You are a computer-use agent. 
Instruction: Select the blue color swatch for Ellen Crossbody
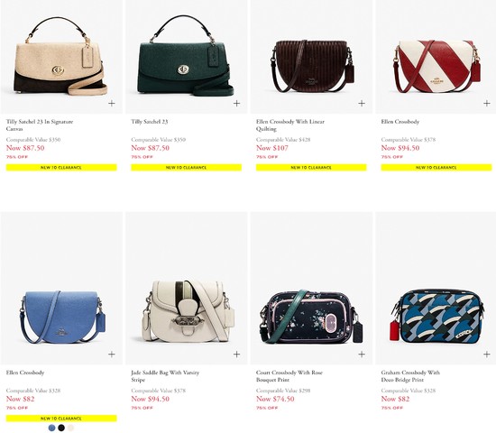pos(52,428)
